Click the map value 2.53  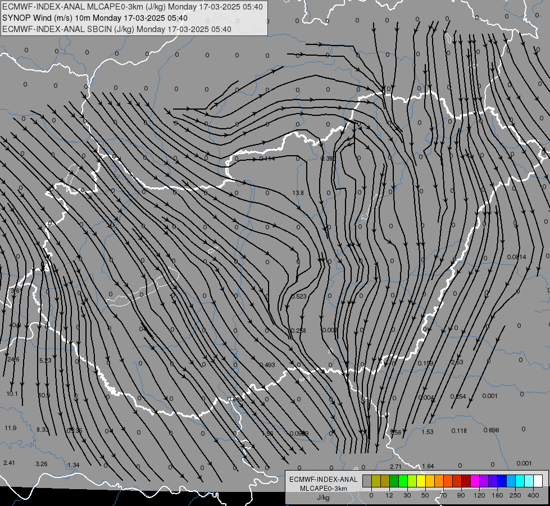pos(457,362)
